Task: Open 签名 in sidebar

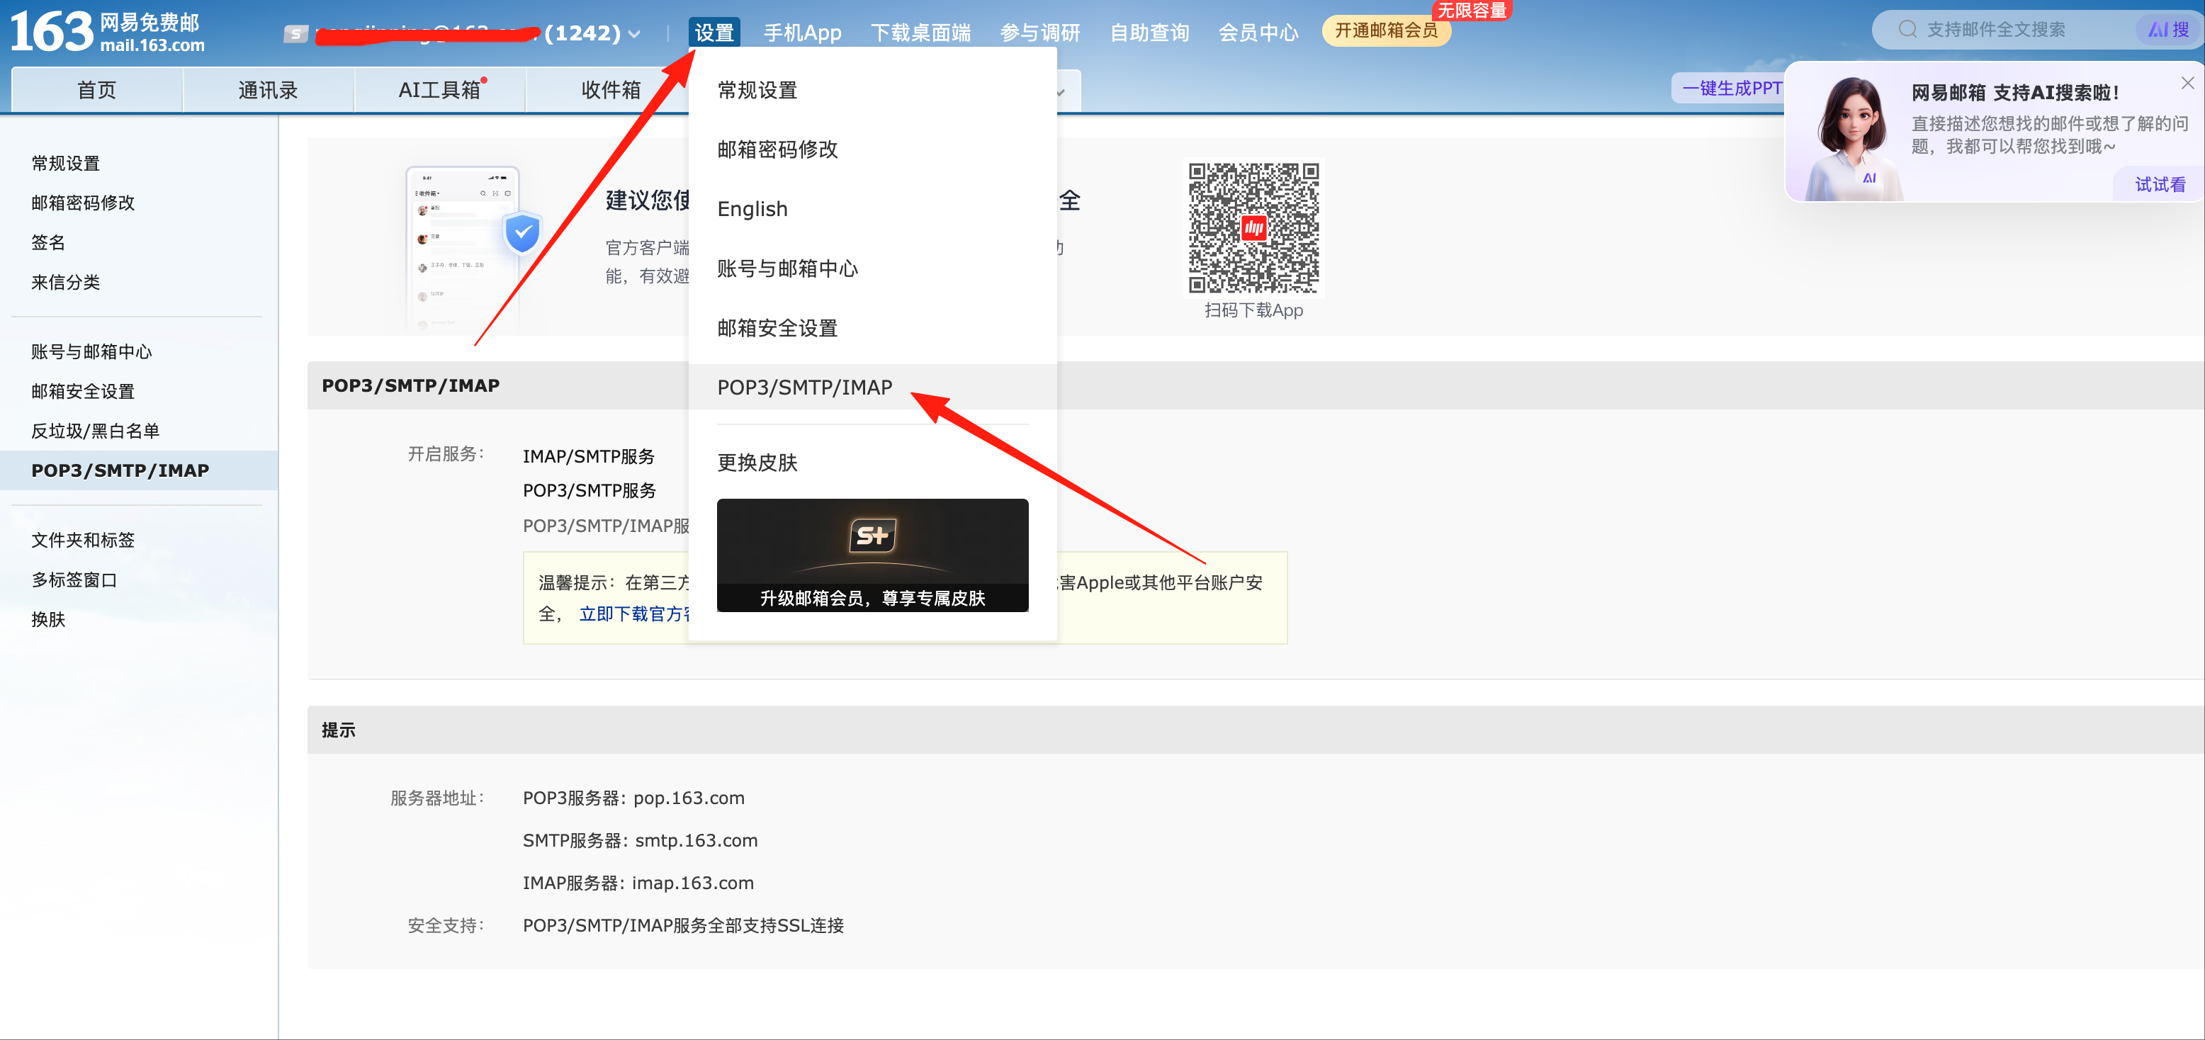Action: click(48, 242)
